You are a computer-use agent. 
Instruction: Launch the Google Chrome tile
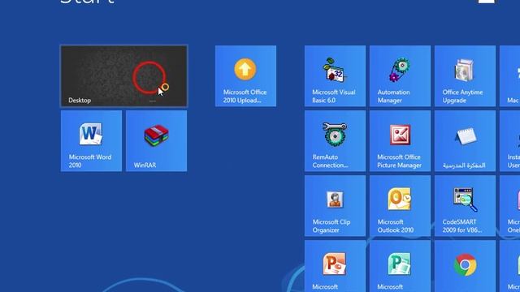click(x=465, y=266)
